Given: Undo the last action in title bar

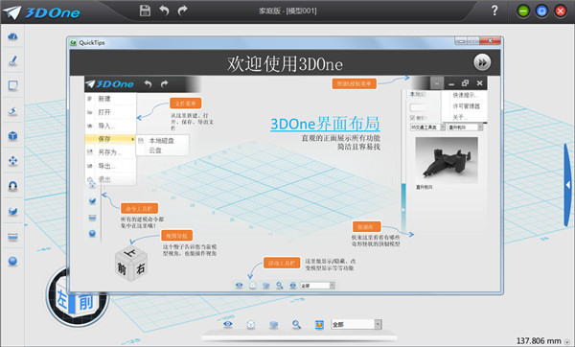Looking at the screenshot, I should click(164, 11).
